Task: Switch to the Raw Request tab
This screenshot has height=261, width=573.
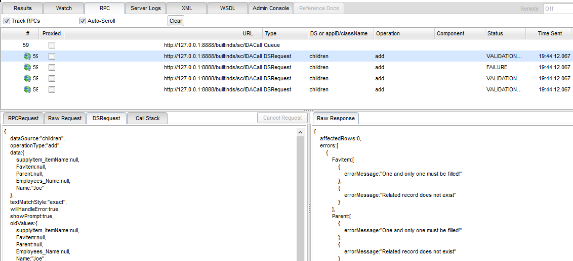Action: click(x=65, y=118)
